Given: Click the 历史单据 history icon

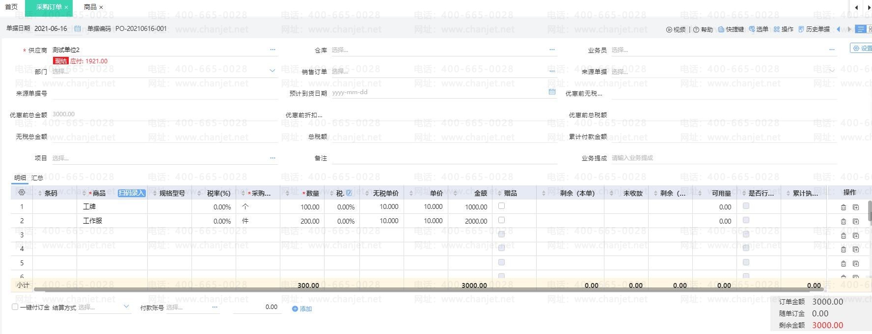Looking at the screenshot, I should 801,29.
